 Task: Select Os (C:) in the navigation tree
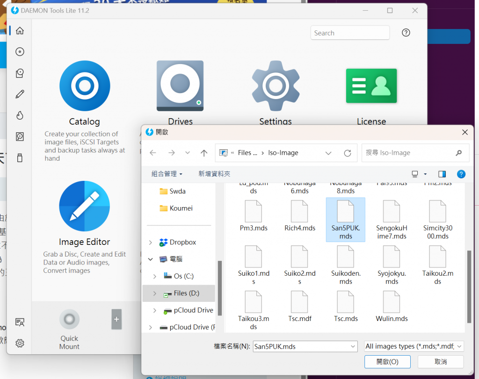[179, 277]
